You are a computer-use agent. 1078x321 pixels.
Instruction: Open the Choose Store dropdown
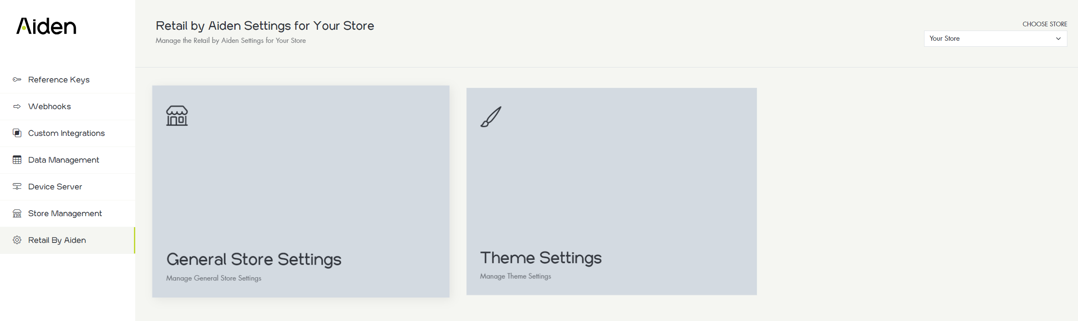click(995, 39)
